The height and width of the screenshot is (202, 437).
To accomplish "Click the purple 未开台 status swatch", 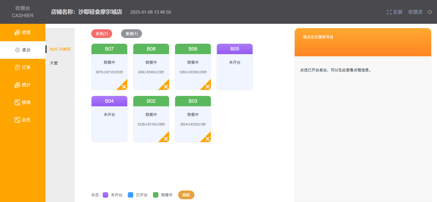I will (105, 195).
